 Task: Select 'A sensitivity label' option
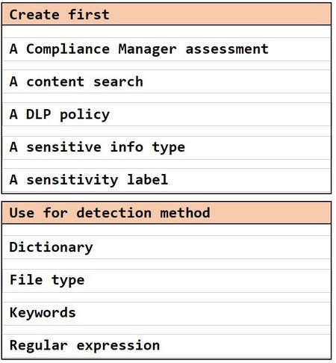[167, 180]
